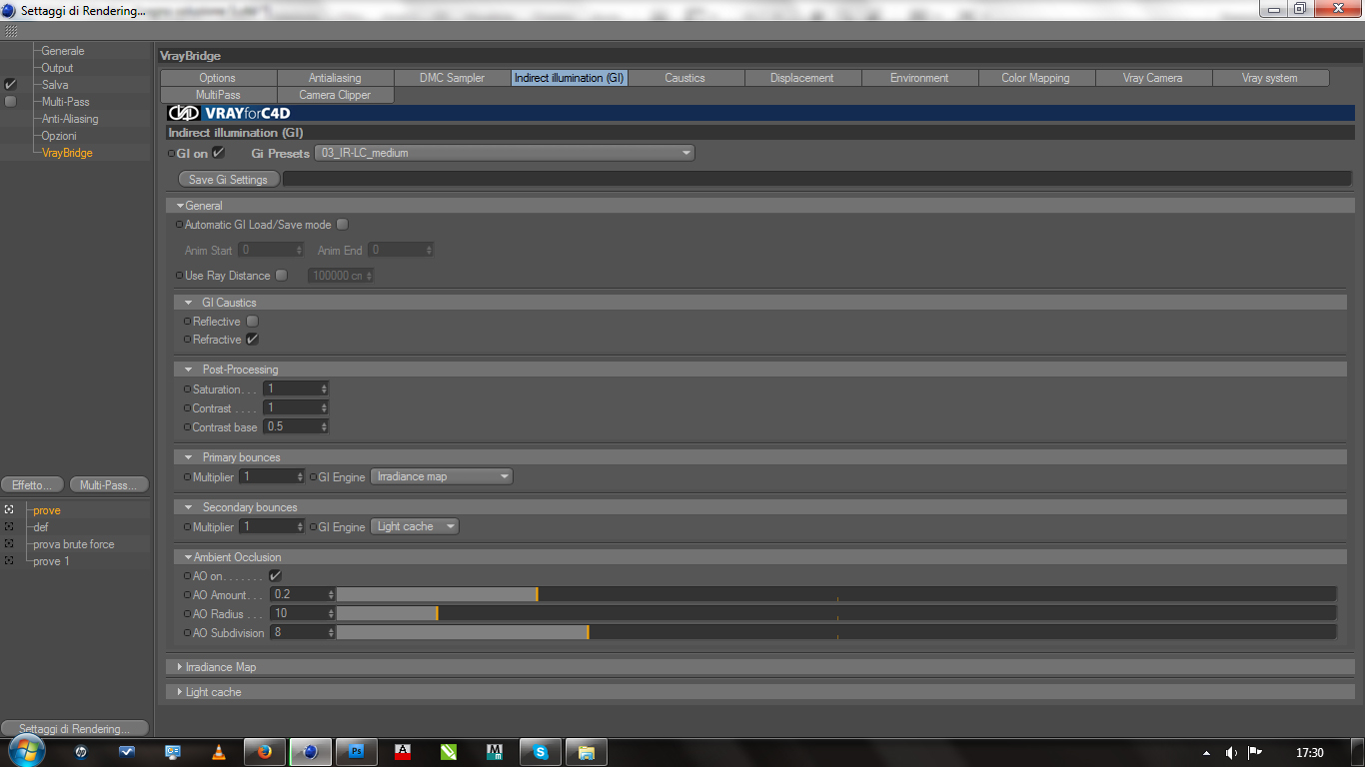Viewport: 1365px width, 767px height.
Task: Adjust the AO Amount slider
Action: coord(835,594)
